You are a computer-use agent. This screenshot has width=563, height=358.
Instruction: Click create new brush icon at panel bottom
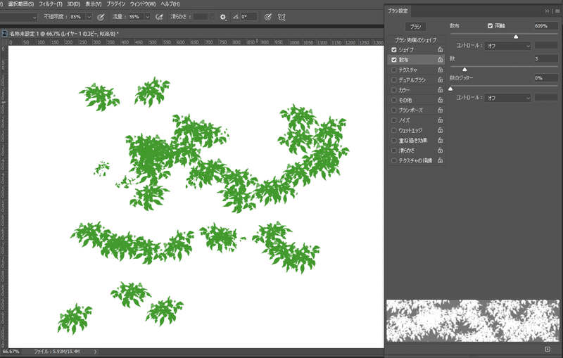click(x=548, y=349)
